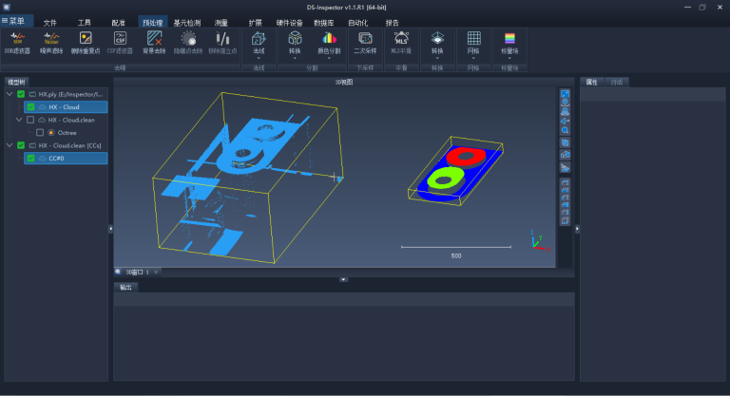Viewport: 730px width, 396px height.
Task: Select the CC#0 tree item
Action: click(66, 159)
